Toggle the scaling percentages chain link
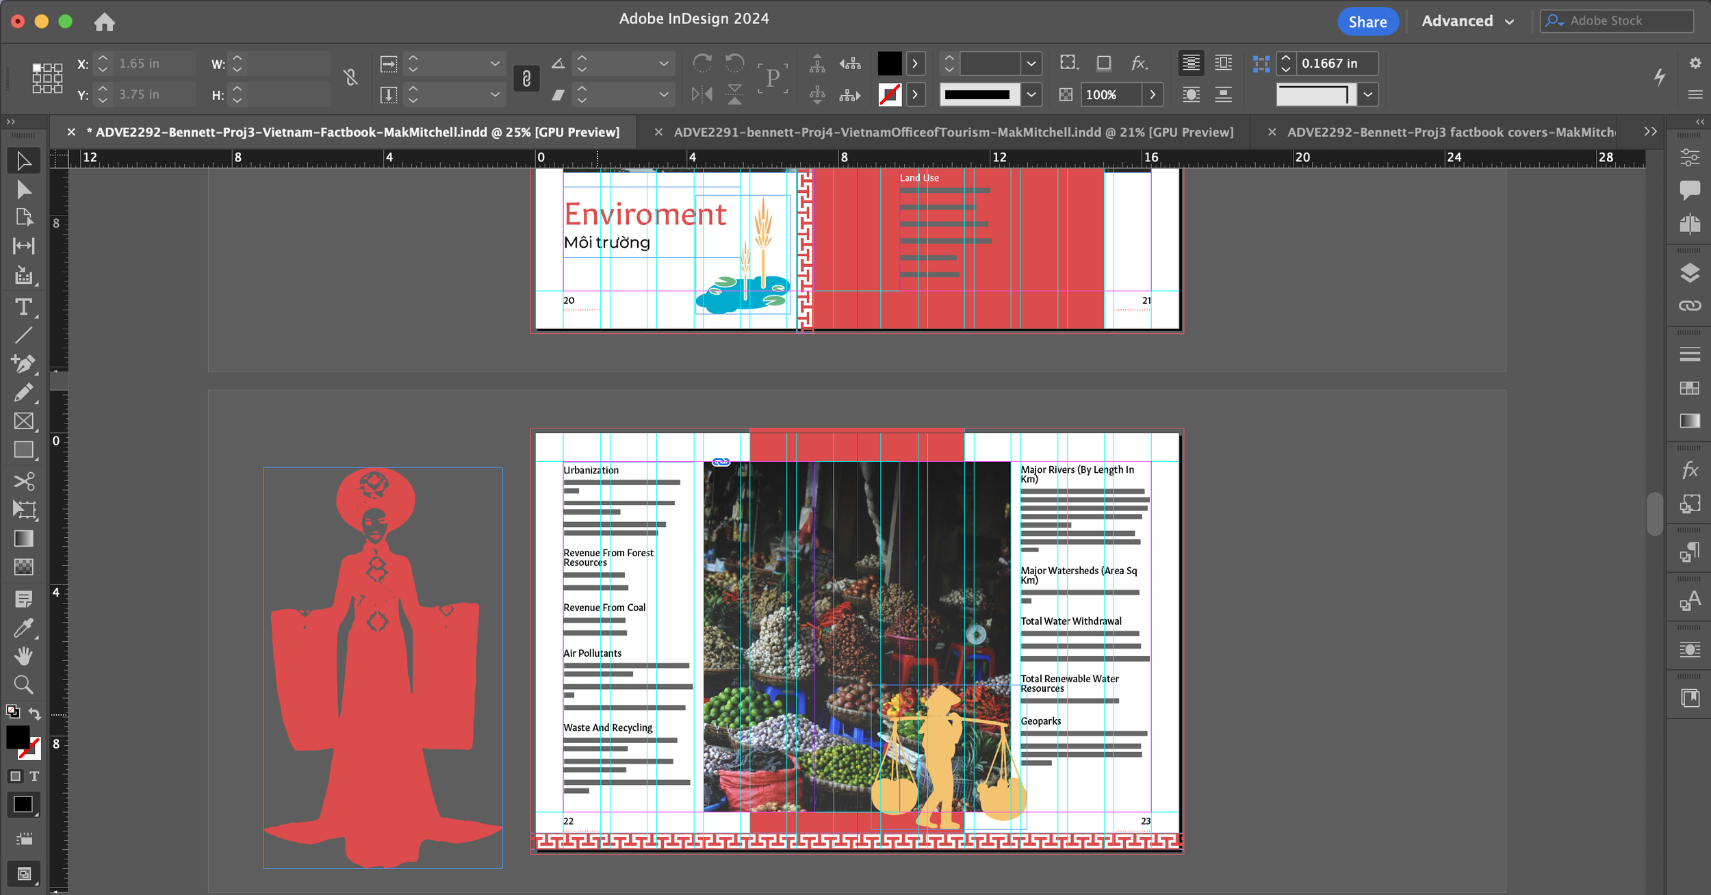The image size is (1711, 895). 526,78
